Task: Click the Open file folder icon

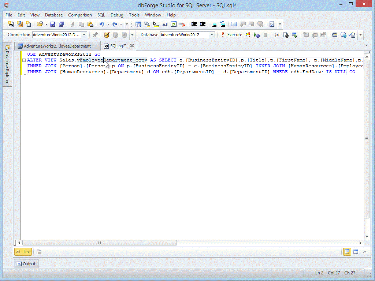Action: [40, 25]
